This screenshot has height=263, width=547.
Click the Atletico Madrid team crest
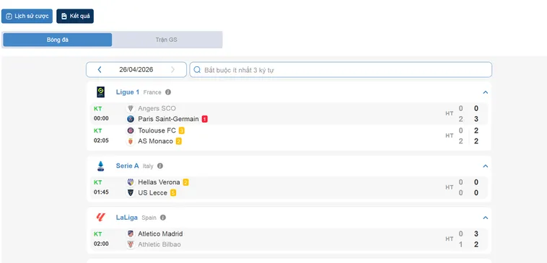pos(131,233)
